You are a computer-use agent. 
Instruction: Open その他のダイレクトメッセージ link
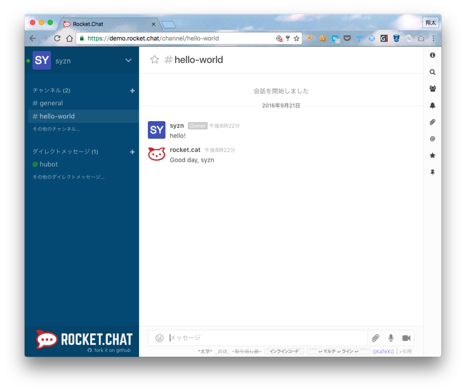69,177
